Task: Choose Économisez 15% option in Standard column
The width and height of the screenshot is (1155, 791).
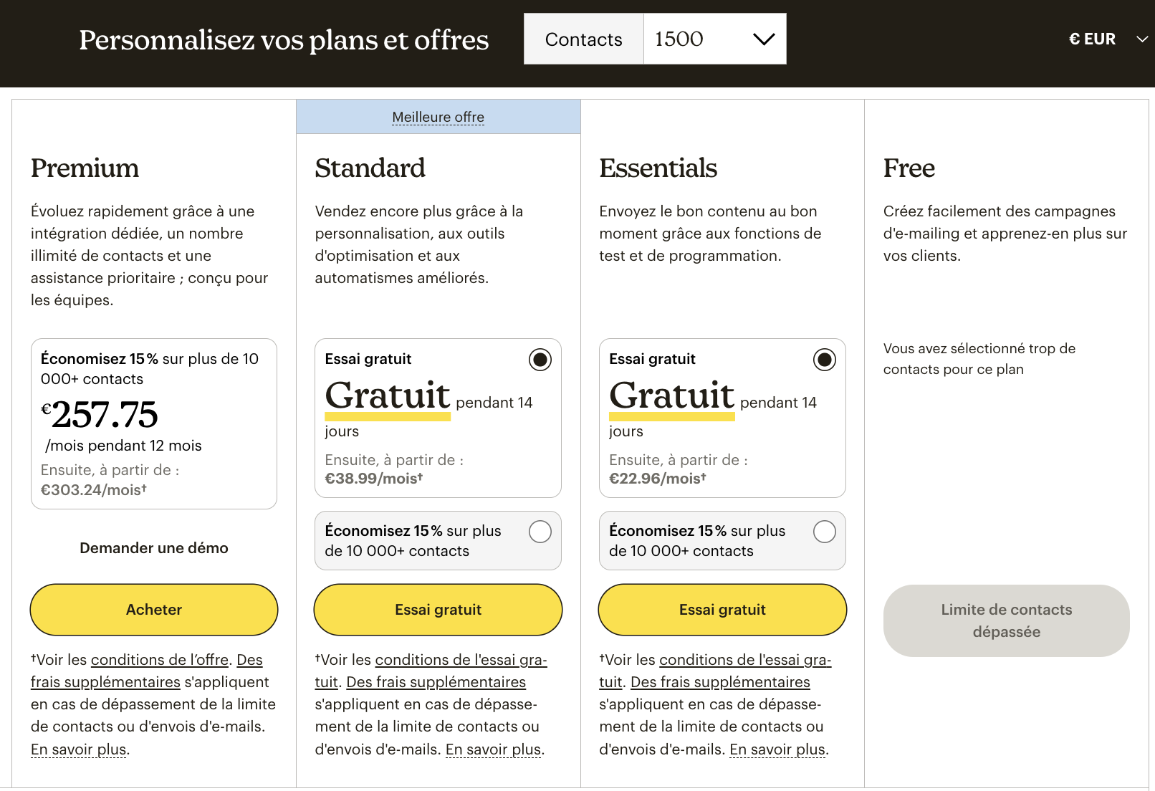Action: point(540,532)
